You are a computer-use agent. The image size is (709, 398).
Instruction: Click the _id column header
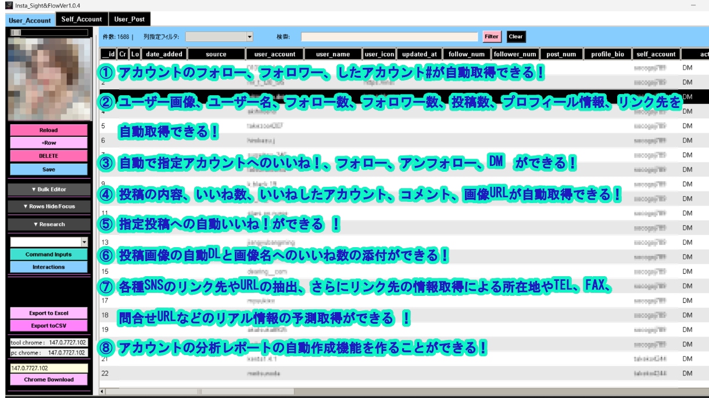click(109, 54)
